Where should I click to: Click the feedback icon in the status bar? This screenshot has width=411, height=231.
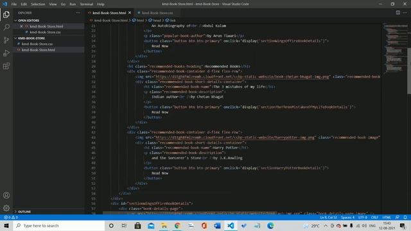click(398, 218)
